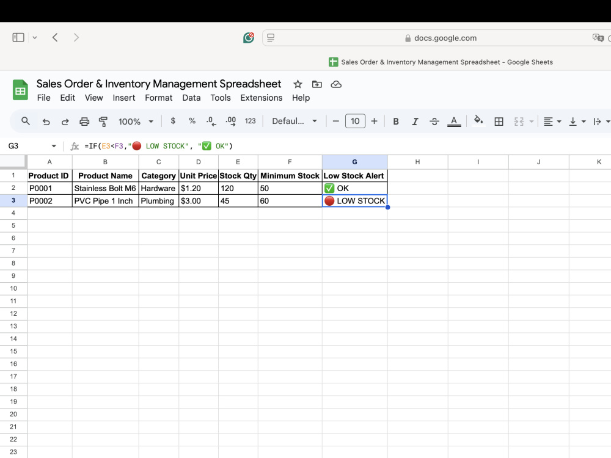Toggle italic formatting
The image size is (611, 458).
415,122
